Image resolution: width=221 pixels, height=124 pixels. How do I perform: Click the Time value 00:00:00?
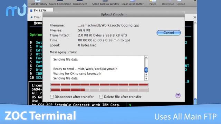(x=104, y=40)
